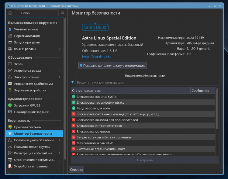Image resolution: width=228 pixels, height=179 pixels.
Task: Click the Регистрация событий icon
Action: [10, 153]
